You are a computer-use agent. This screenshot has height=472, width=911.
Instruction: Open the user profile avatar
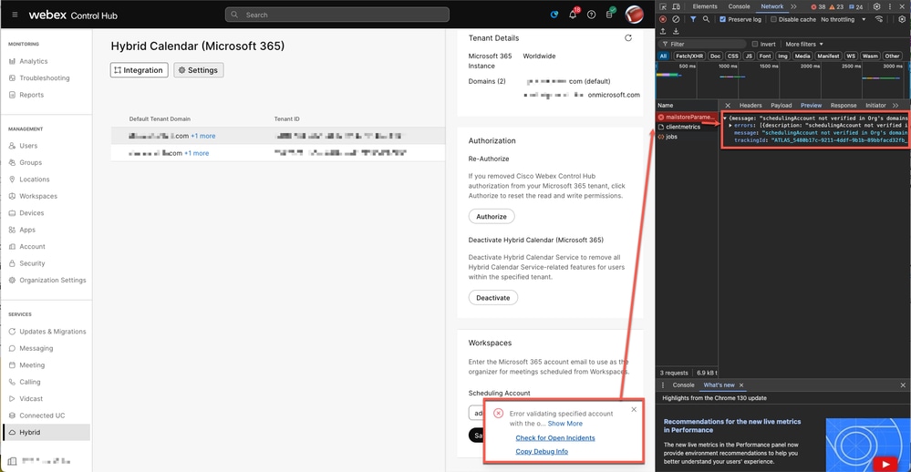634,14
